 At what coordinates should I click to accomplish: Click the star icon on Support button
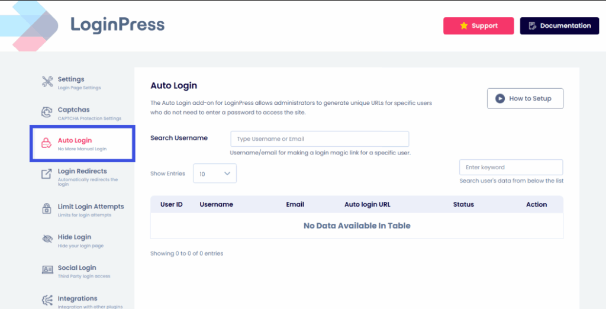coord(464,25)
